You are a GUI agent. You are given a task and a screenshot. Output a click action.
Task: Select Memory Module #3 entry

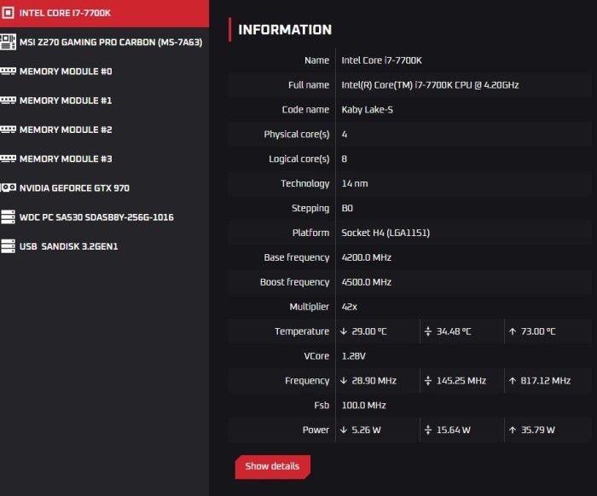tap(66, 159)
